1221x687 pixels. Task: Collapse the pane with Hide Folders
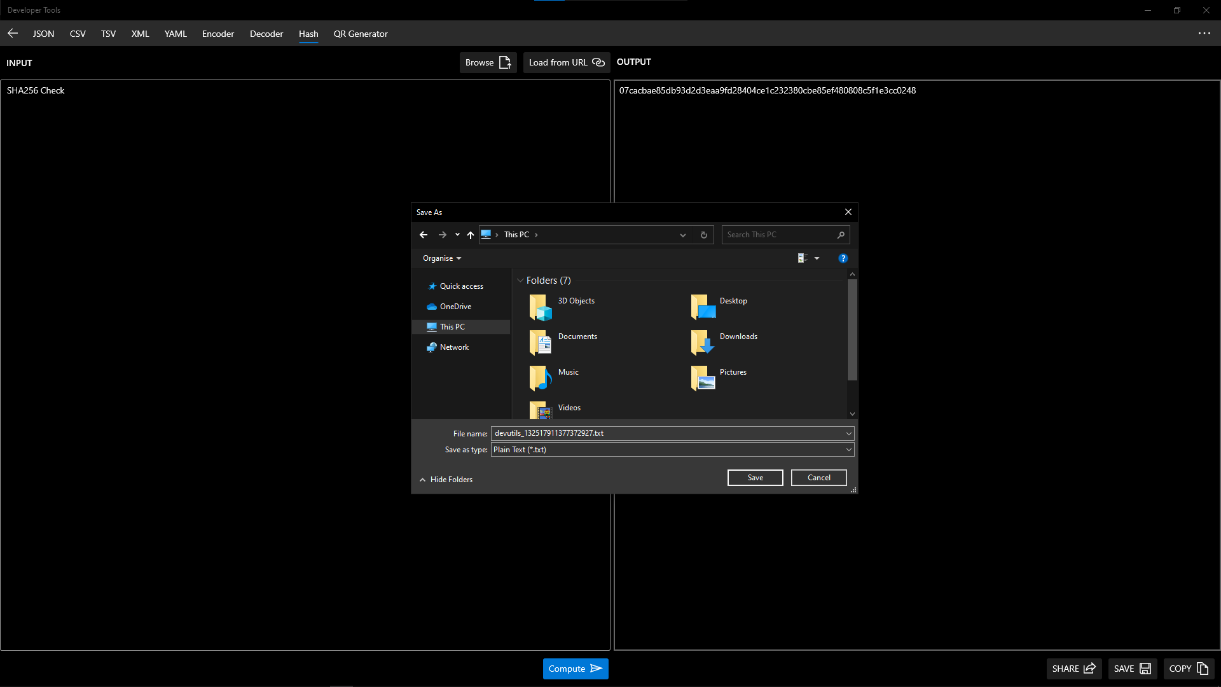click(x=446, y=480)
